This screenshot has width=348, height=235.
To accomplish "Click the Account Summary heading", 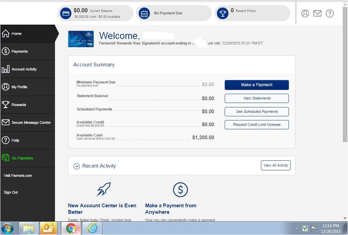I will click(x=94, y=65).
